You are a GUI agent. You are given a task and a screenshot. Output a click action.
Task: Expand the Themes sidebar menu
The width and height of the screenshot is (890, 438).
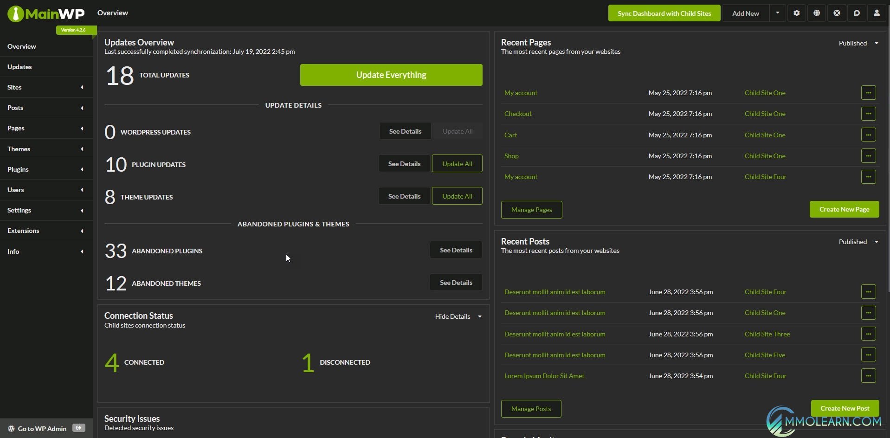pyautogui.click(x=46, y=149)
